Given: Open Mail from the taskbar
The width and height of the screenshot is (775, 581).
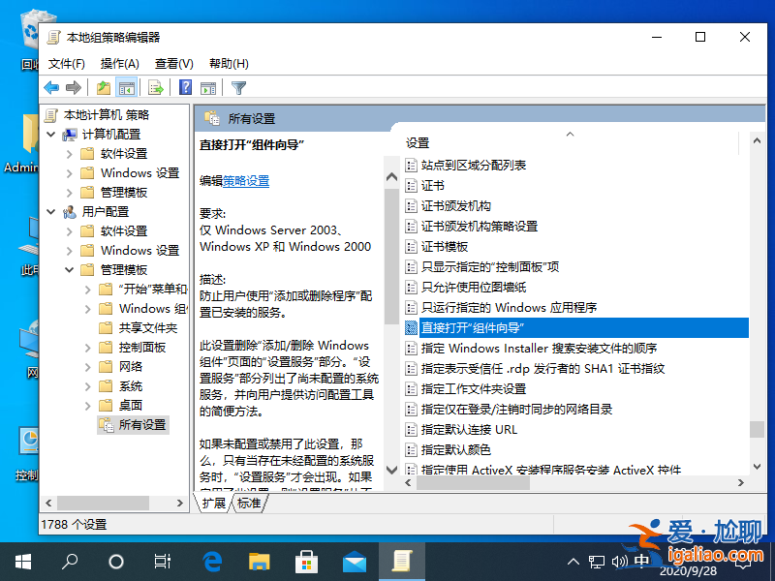Looking at the screenshot, I should (x=353, y=560).
